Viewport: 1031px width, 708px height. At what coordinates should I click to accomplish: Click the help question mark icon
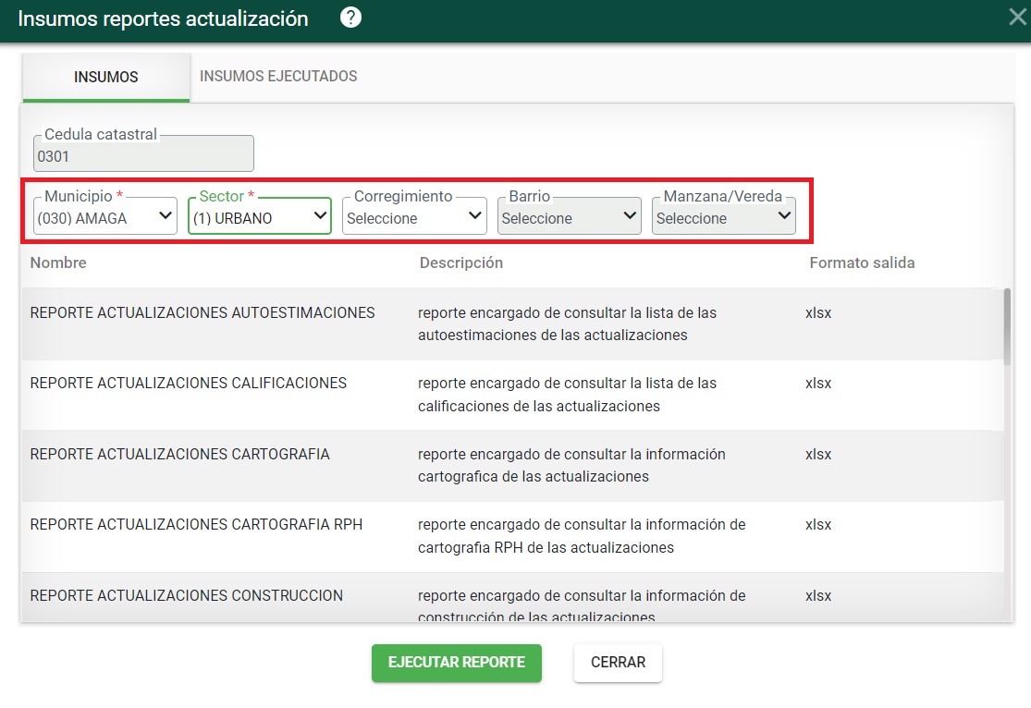[x=350, y=18]
